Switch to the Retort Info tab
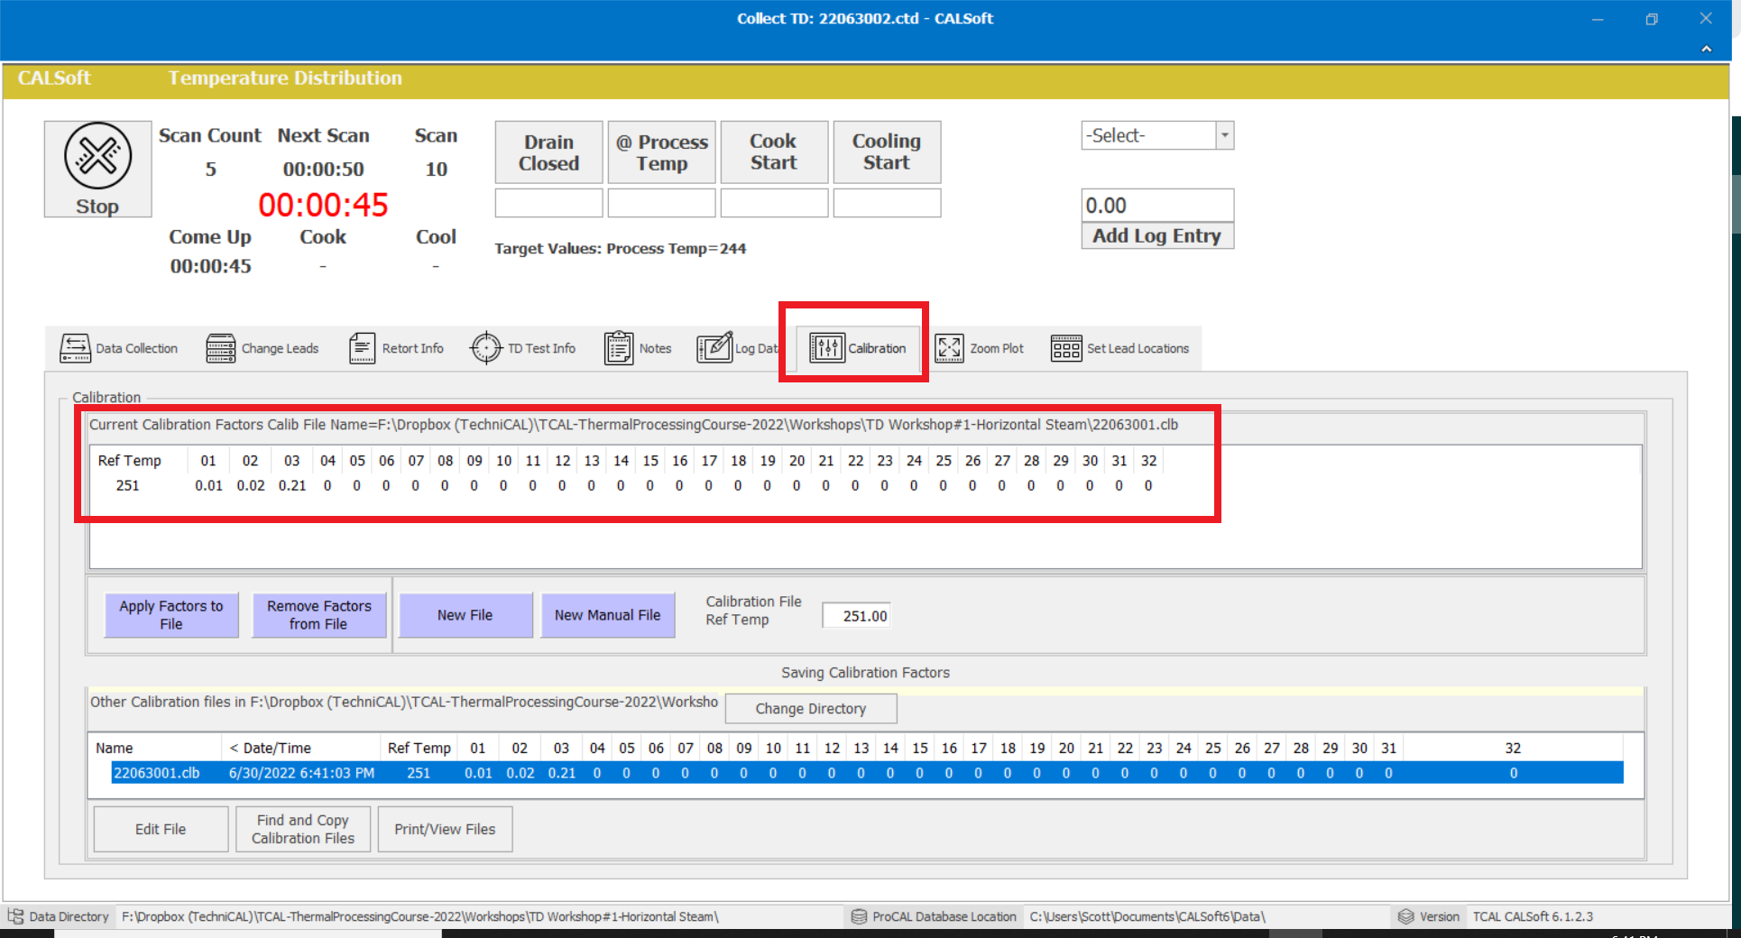The image size is (1741, 938). pyautogui.click(x=397, y=348)
